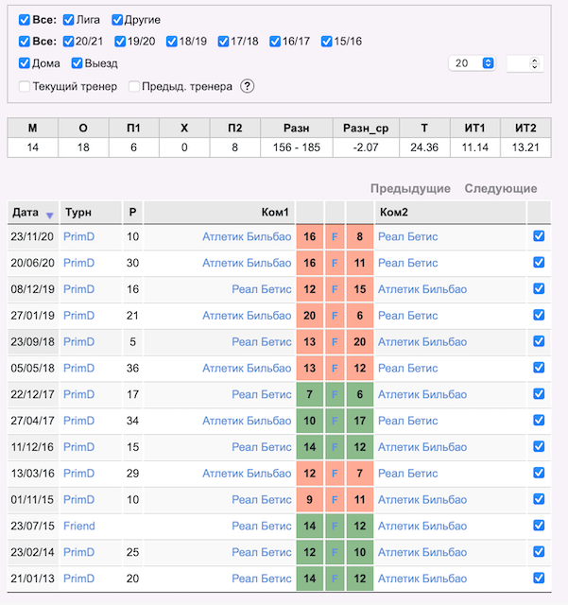Toggle the 18/19 season checkbox
The image size is (568, 605).
172,42
